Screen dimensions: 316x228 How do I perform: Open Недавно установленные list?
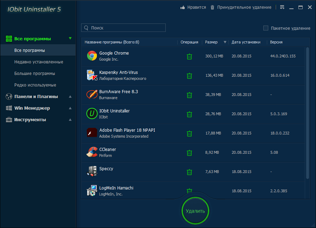click(x=39, y=62)
